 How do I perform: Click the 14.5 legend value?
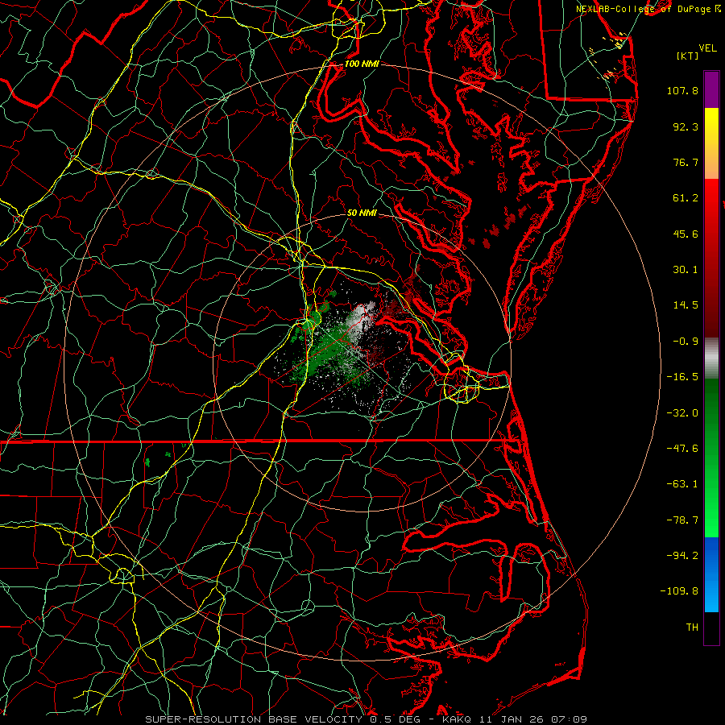(686, 305)
